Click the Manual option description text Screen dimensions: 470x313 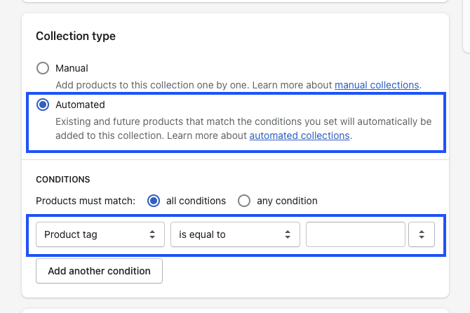point(239,85)
